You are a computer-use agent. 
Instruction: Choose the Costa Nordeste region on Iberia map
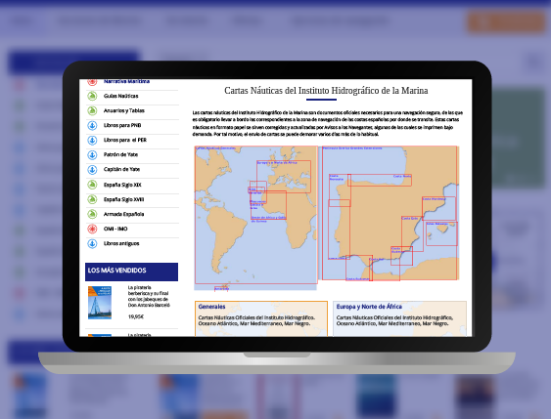coord(438,209)
